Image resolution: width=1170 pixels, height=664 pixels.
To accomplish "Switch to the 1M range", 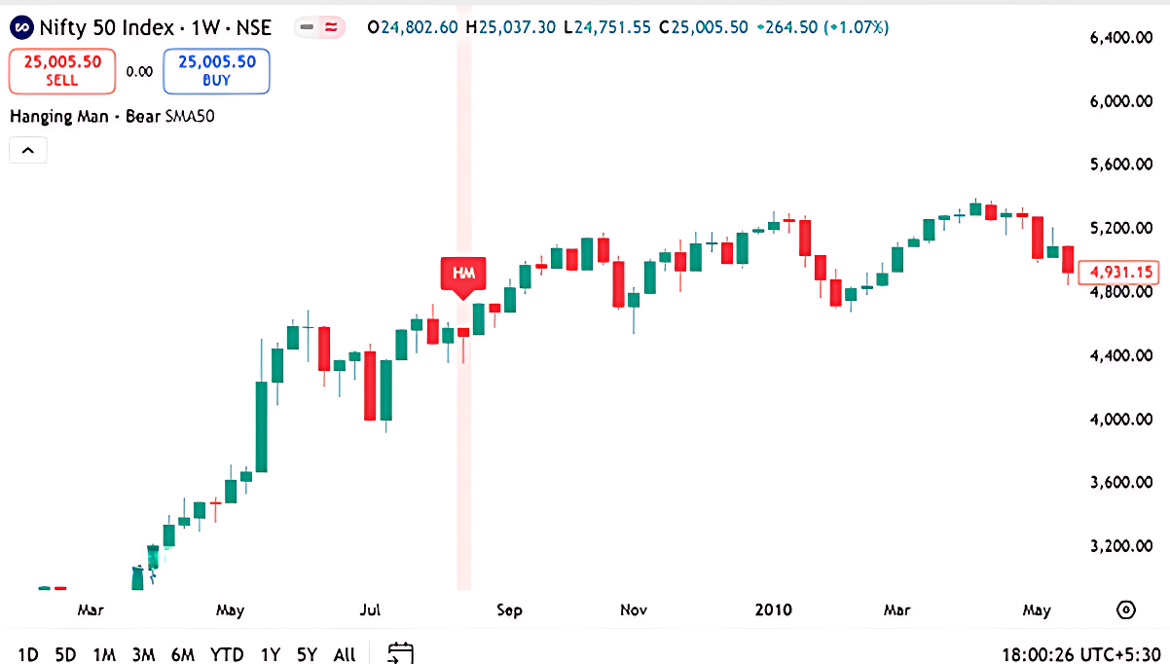I will point(104,654).
